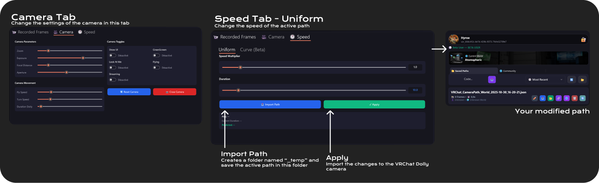Enable the GreenScreen toggle
The width and height of the screenshot is (599, 183).
coord(156,56)
